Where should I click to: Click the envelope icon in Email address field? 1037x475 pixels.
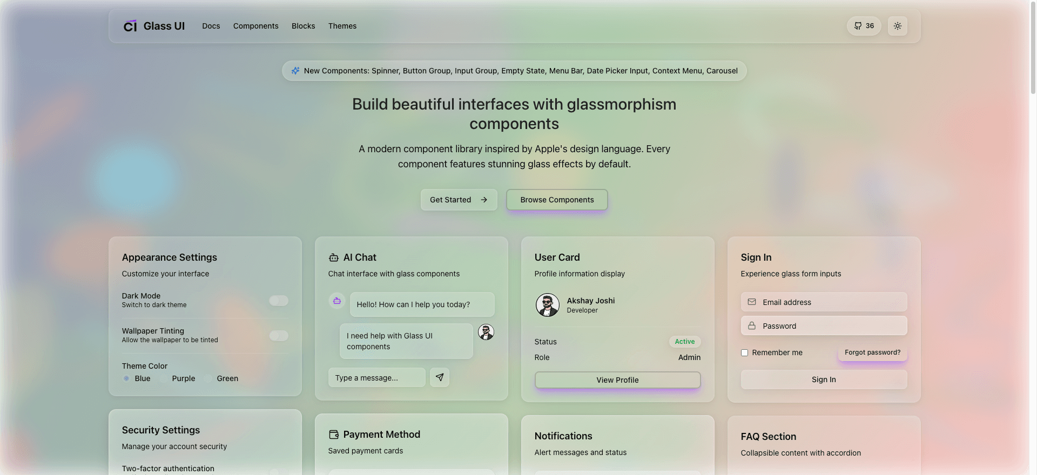point(752,302)
